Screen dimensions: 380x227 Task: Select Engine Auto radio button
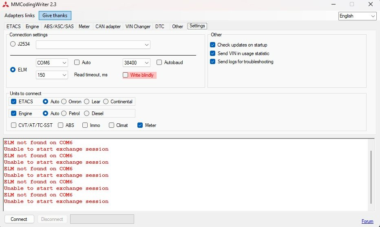tap(45, 113)
